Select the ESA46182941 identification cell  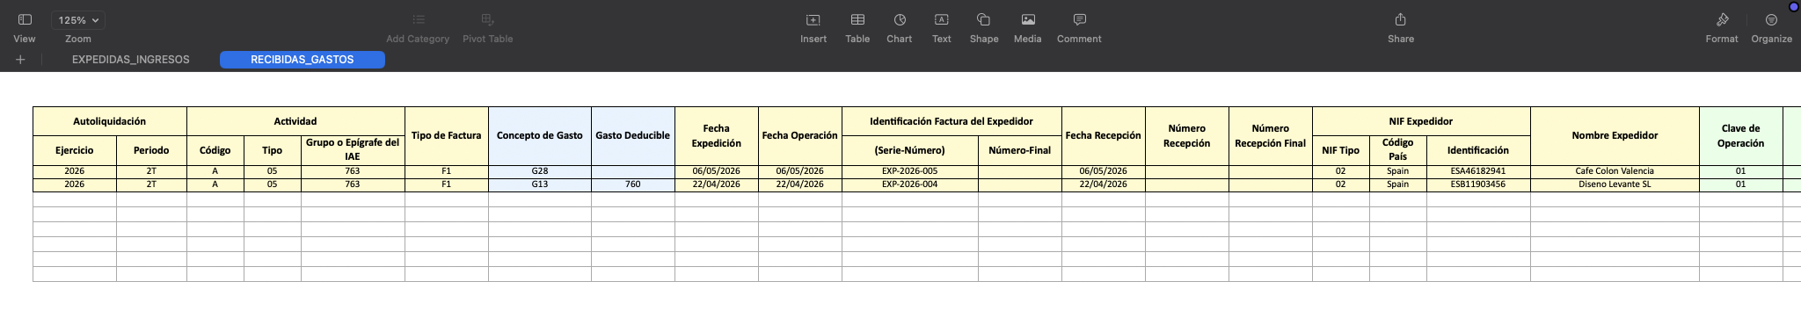point(1478,171)
